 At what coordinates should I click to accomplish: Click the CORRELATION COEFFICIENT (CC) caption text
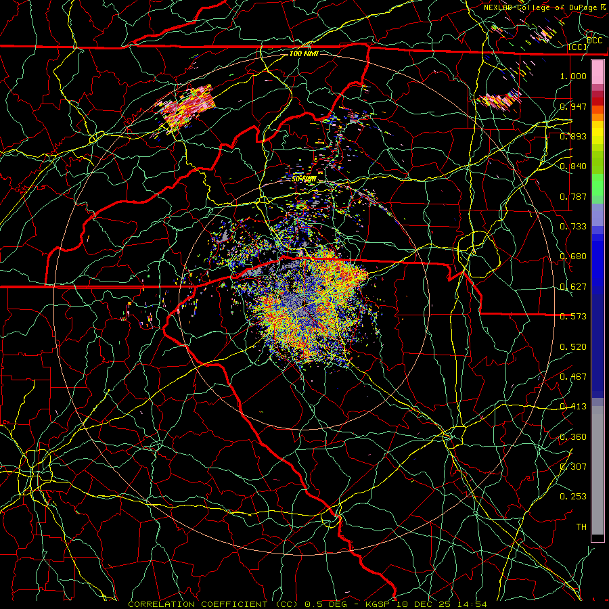[213, 604]
